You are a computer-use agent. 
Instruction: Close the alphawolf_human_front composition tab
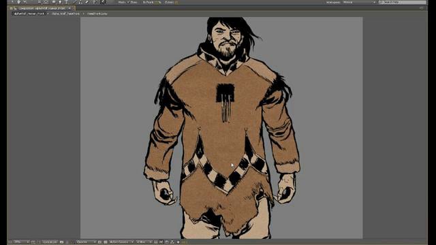coord(69,8)
